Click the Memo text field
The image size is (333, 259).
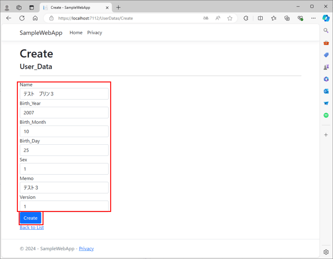click(64, 188)
